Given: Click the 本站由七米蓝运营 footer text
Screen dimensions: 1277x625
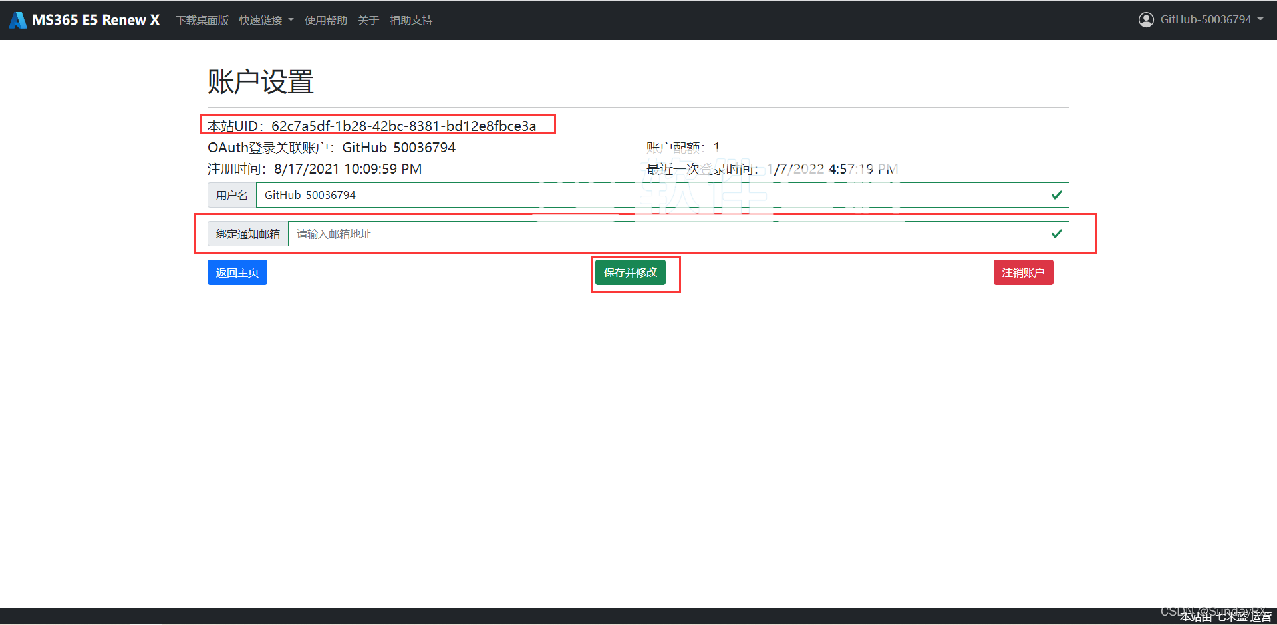Looking at the screenshot, I should (x=1225, y=617).
